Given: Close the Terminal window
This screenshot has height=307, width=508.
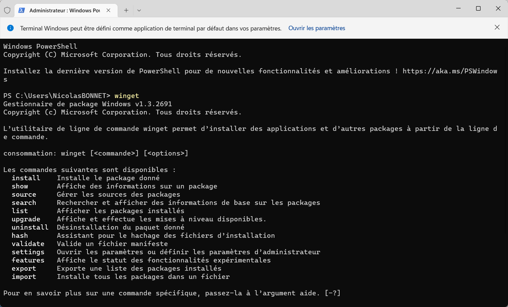Looking at the screenshot, I should click(498, 9).
